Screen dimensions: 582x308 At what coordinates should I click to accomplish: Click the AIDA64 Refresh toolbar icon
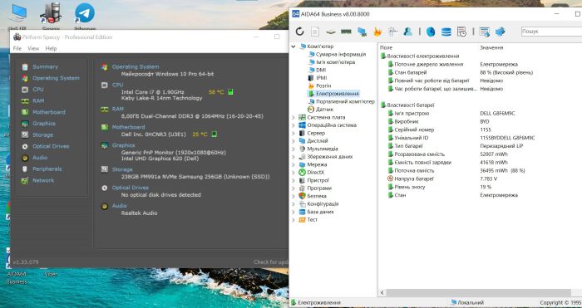click(x=299, y=32)
